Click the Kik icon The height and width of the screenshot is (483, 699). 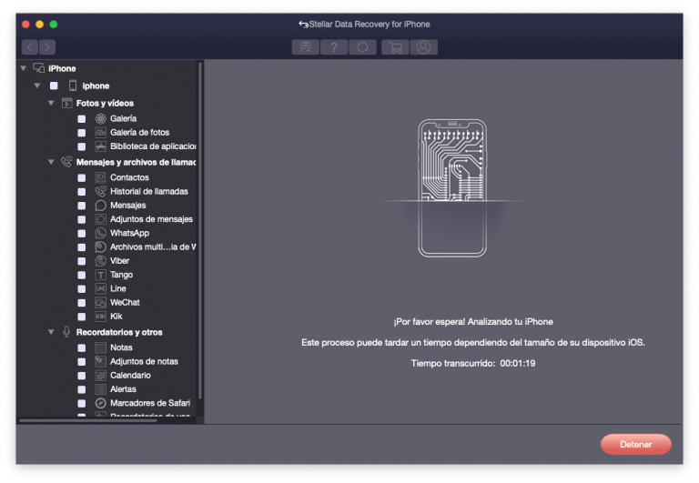point(101,317)
